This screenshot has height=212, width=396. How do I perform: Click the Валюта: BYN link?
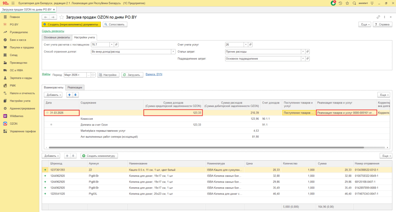point(154,75)
